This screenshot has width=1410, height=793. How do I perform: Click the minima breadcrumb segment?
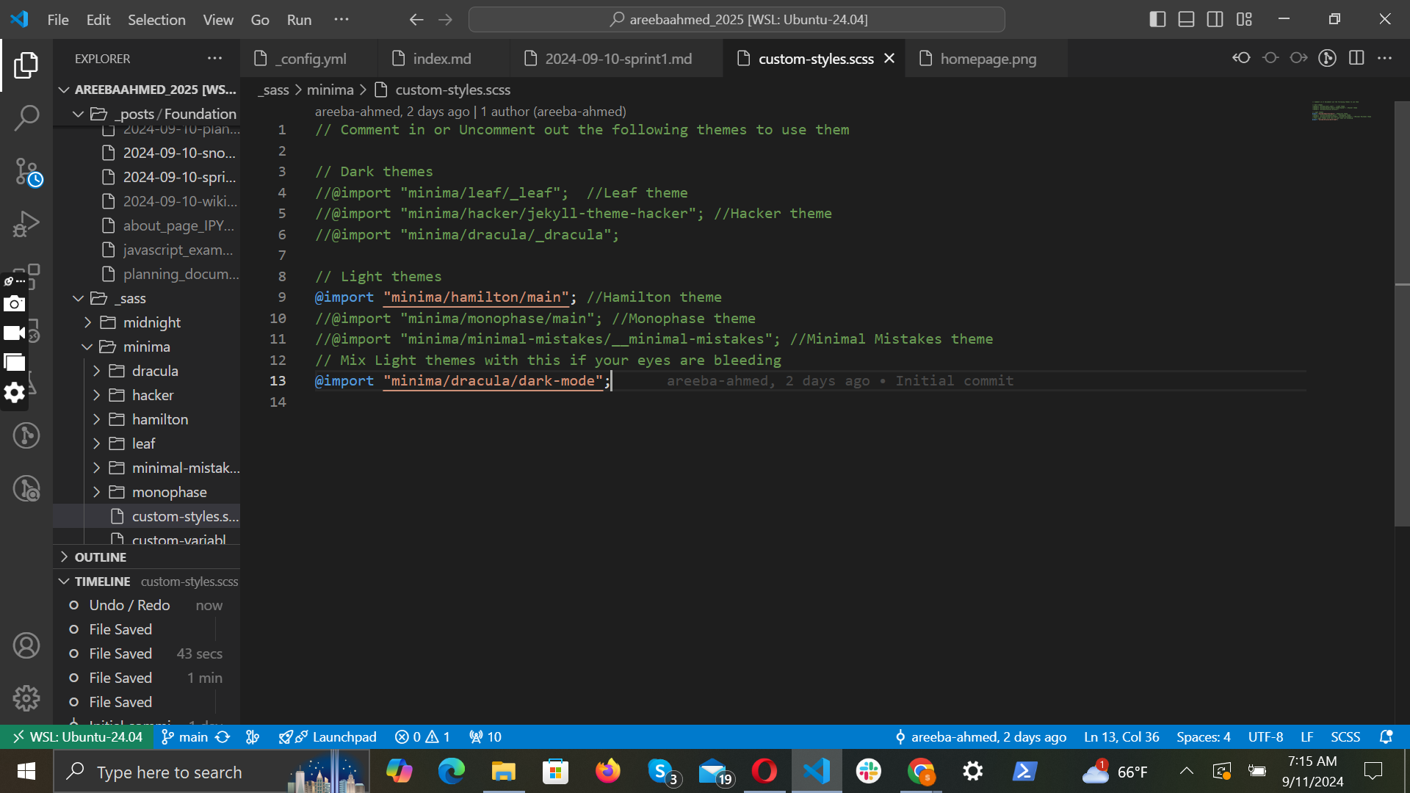pos(330,90)
